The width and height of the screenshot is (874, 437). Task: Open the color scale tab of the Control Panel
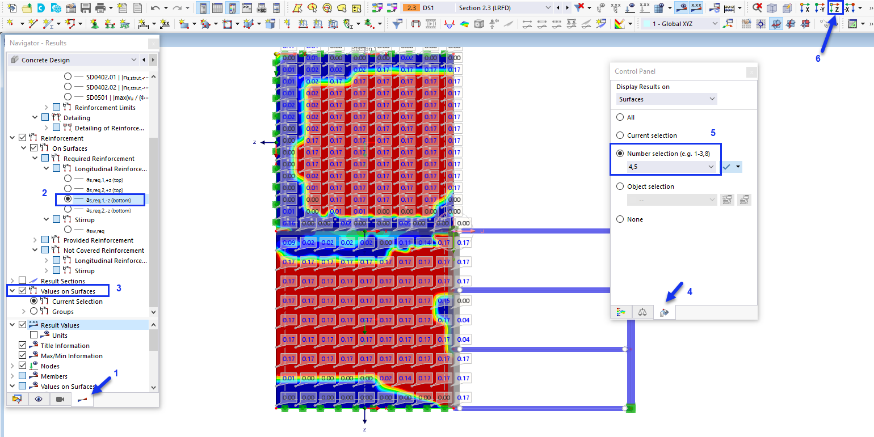[621, 312]
